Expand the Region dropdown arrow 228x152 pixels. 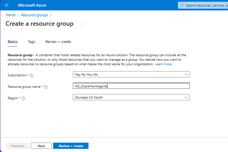[x=186, y=97]
